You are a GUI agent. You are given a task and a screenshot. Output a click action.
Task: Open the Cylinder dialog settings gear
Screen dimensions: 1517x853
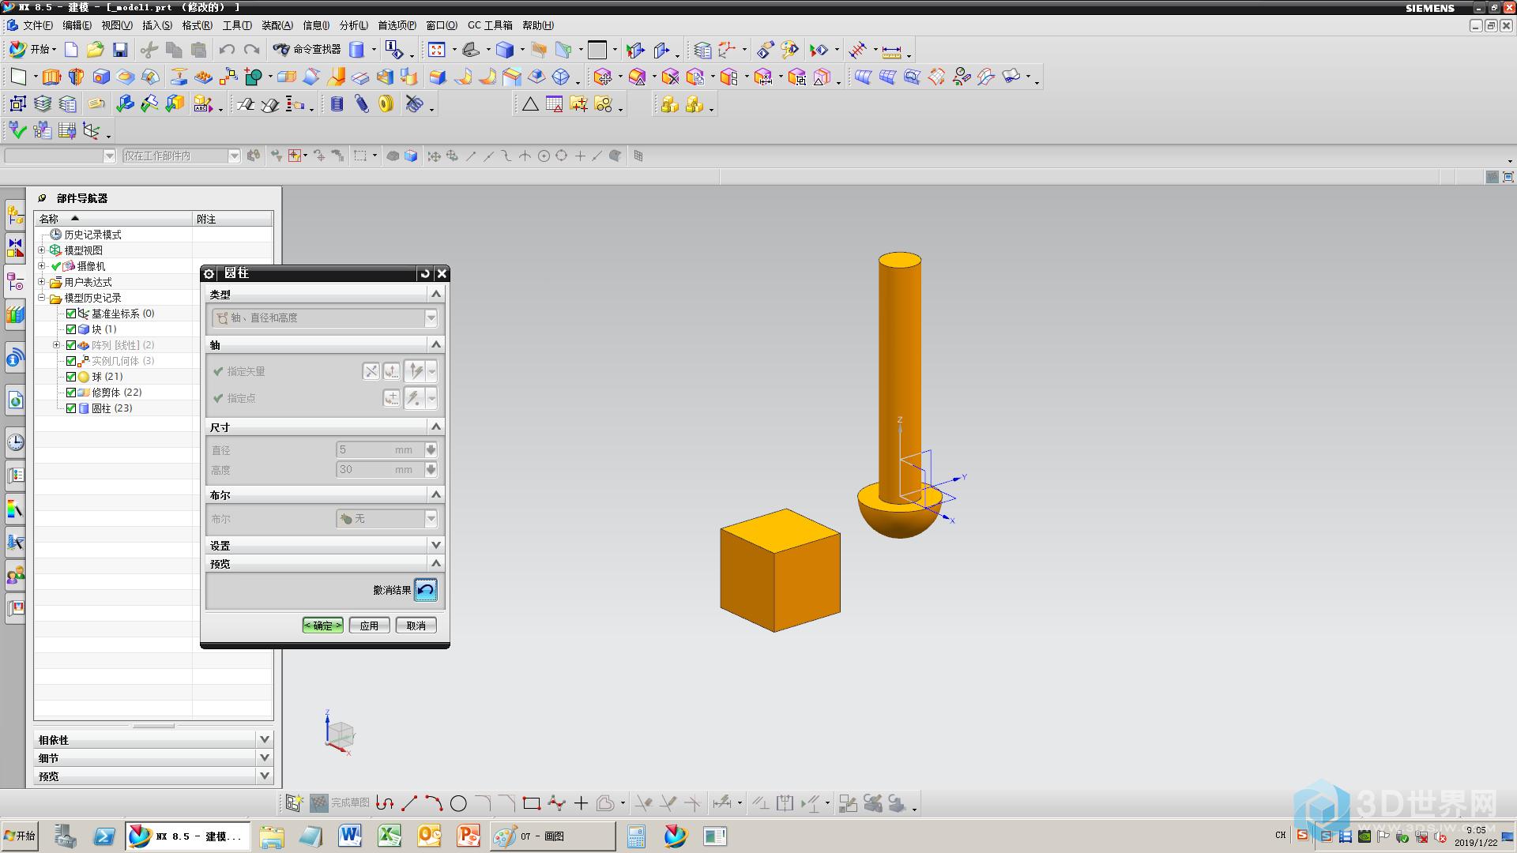coord(209,273)
